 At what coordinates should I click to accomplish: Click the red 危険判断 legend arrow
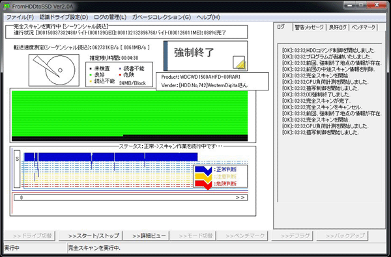click(203, 185)
